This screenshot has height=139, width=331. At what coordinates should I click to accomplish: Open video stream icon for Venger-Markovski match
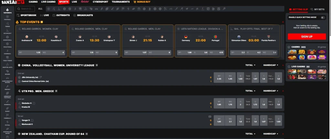[x=210, y=116]
